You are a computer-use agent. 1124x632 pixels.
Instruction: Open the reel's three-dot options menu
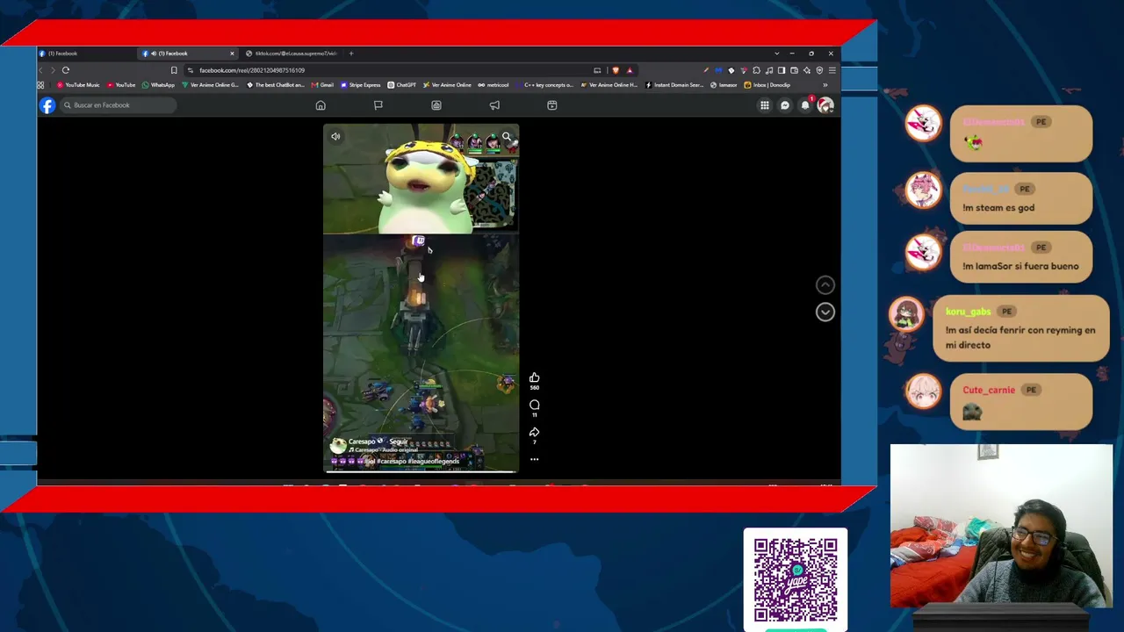coord(534,459)
